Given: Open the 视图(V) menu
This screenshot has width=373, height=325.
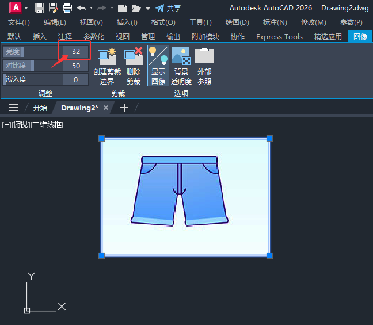Looking at the screenshot, I should tap(92, 22).
